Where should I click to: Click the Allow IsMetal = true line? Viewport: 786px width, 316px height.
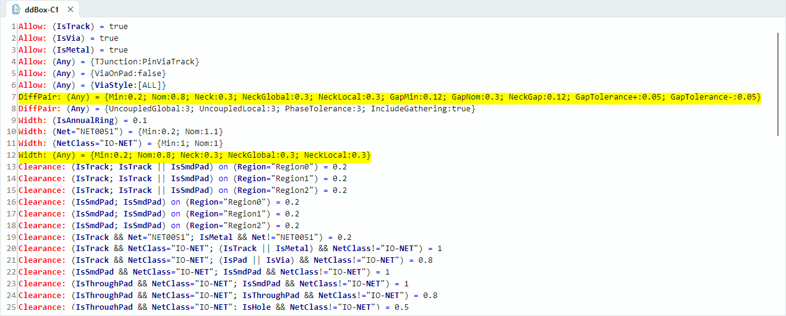pyautogui.click(x=73, y=50)
